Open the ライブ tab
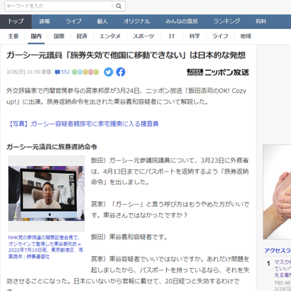The image size is (291, 291). 74,21
